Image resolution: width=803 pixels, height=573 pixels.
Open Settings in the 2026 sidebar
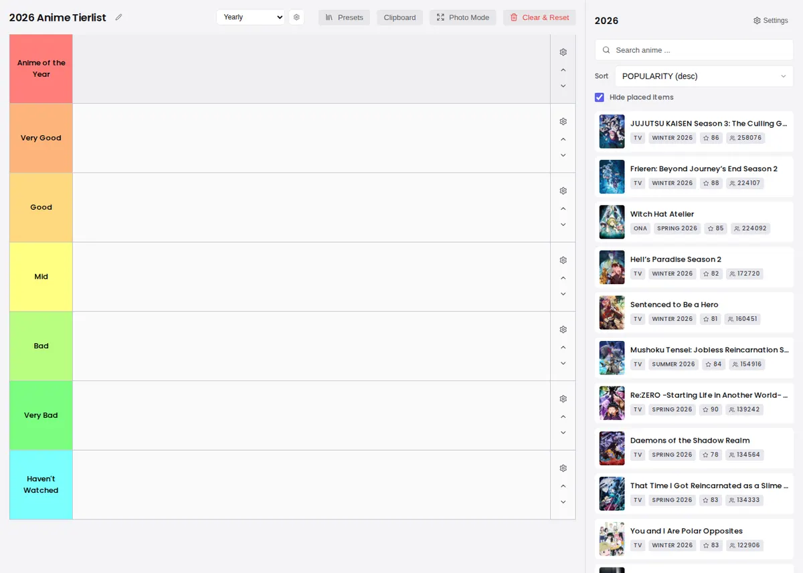click(770, 21)
